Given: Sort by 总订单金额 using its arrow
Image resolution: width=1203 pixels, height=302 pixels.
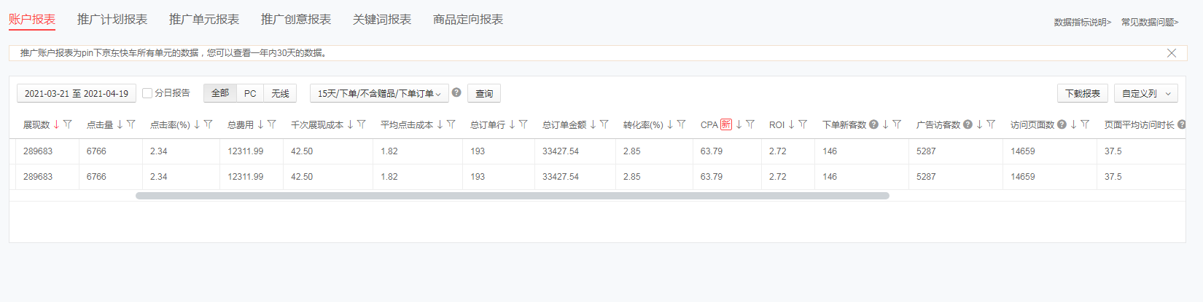Looking at the screenshot, I should [593, 124].
